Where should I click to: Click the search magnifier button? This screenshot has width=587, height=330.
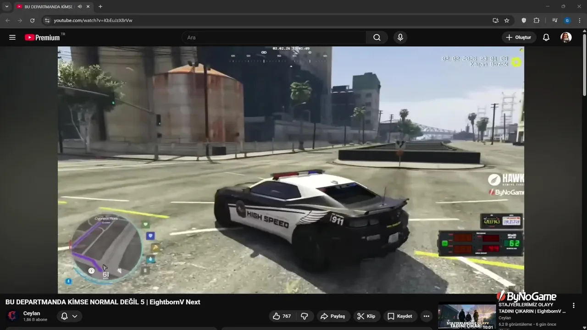coord(377,38)
